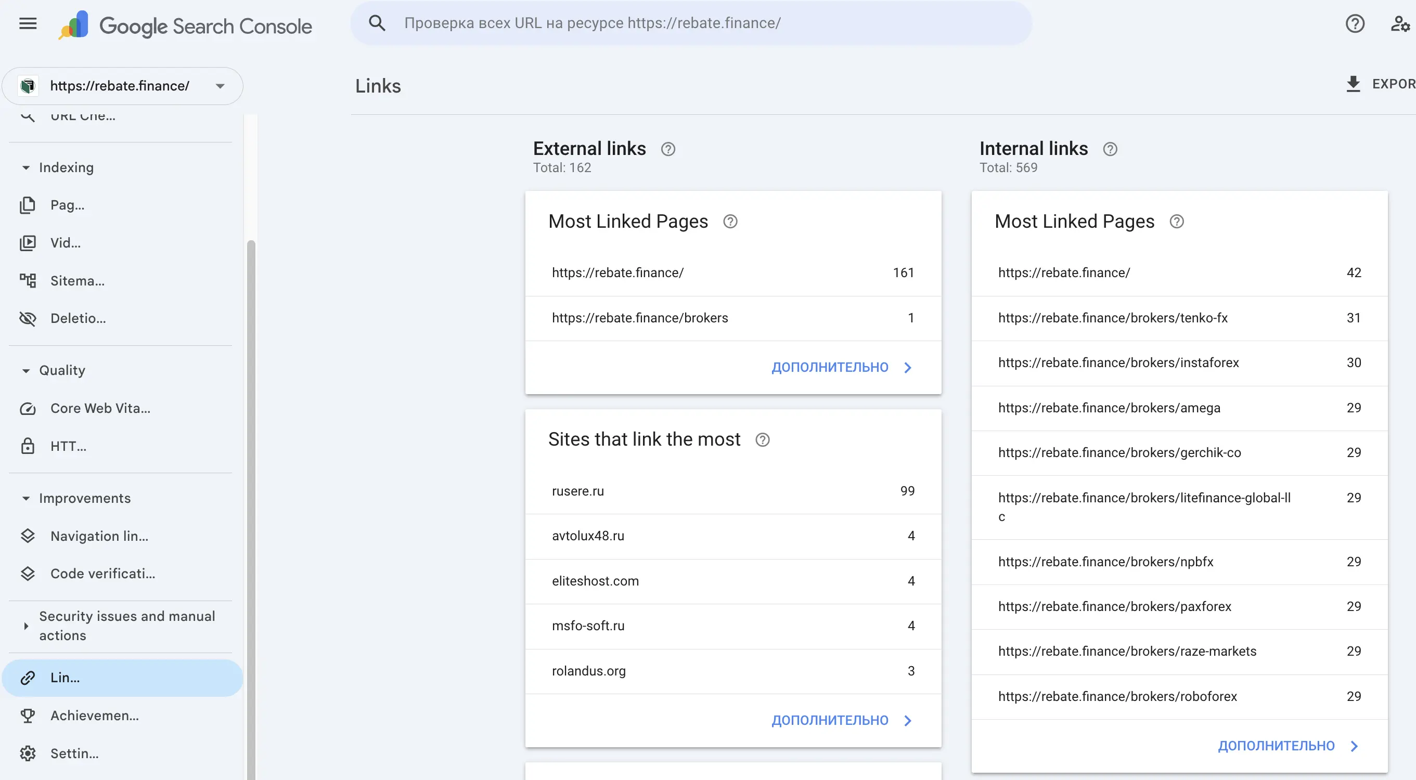Viewport: 1416px width, 780px height.
Task: Open the Sitemaps report
Action: click(x=78, y=280)
